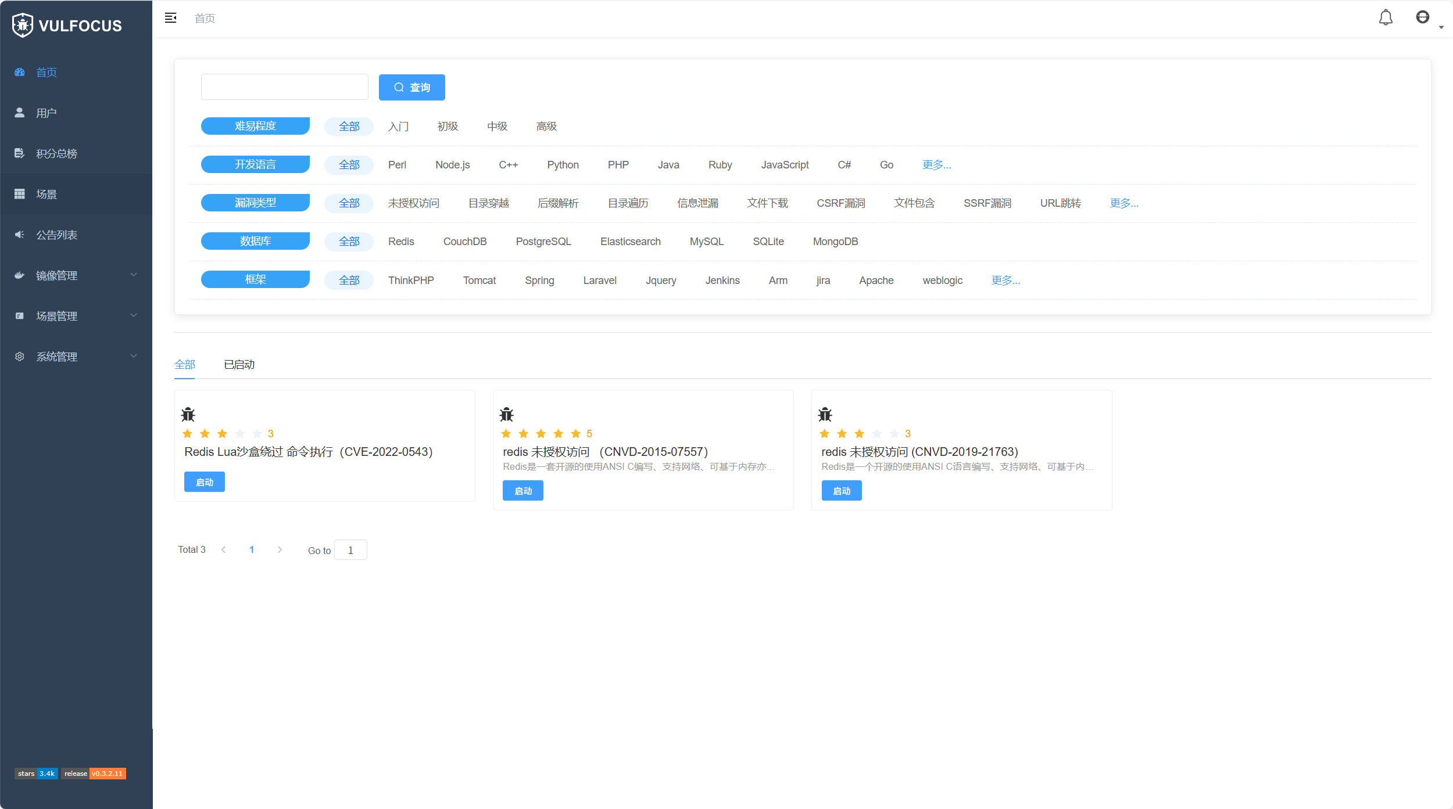Open 积分总榜 from the sidebar
This screenshot has width=1453, height=809.
pos(56,153)
